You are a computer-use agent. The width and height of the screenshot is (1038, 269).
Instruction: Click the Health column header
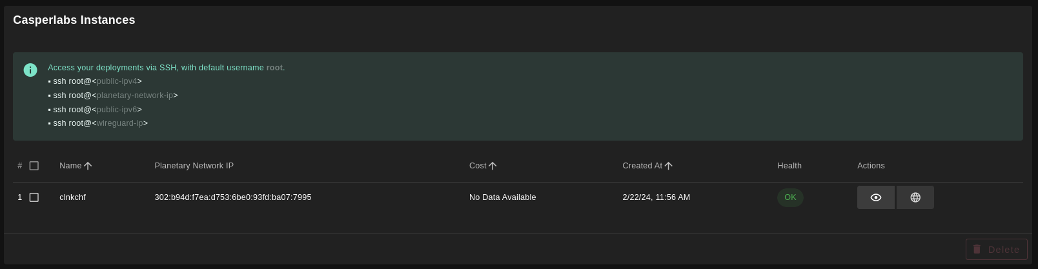pos(789,166)
